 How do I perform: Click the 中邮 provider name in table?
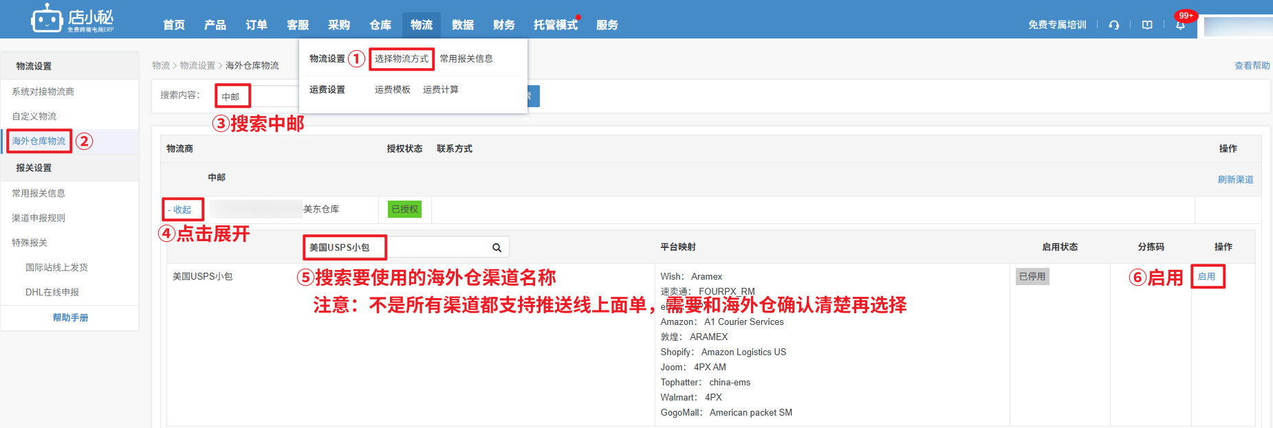tap(217, 178)
